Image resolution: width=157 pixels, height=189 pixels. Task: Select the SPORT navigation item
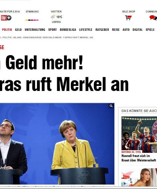[52, 30]
